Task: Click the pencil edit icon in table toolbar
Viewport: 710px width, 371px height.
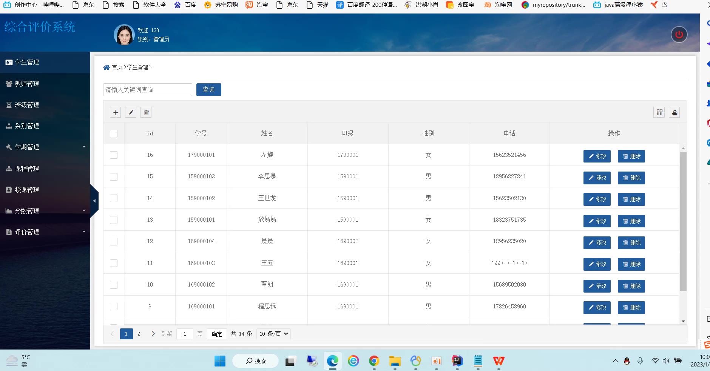Action: [131, 112]
